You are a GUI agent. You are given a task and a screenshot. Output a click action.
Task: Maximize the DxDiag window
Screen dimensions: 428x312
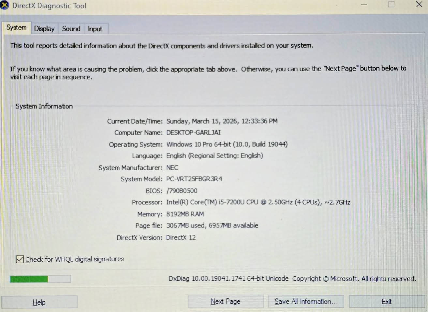[x=391, y=5]
